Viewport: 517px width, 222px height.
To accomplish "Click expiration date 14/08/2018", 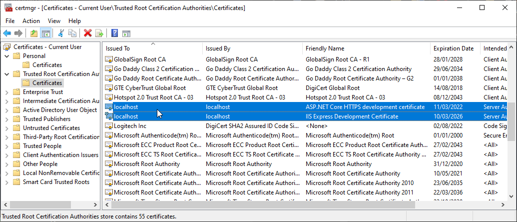I will (x=448, y=88).
